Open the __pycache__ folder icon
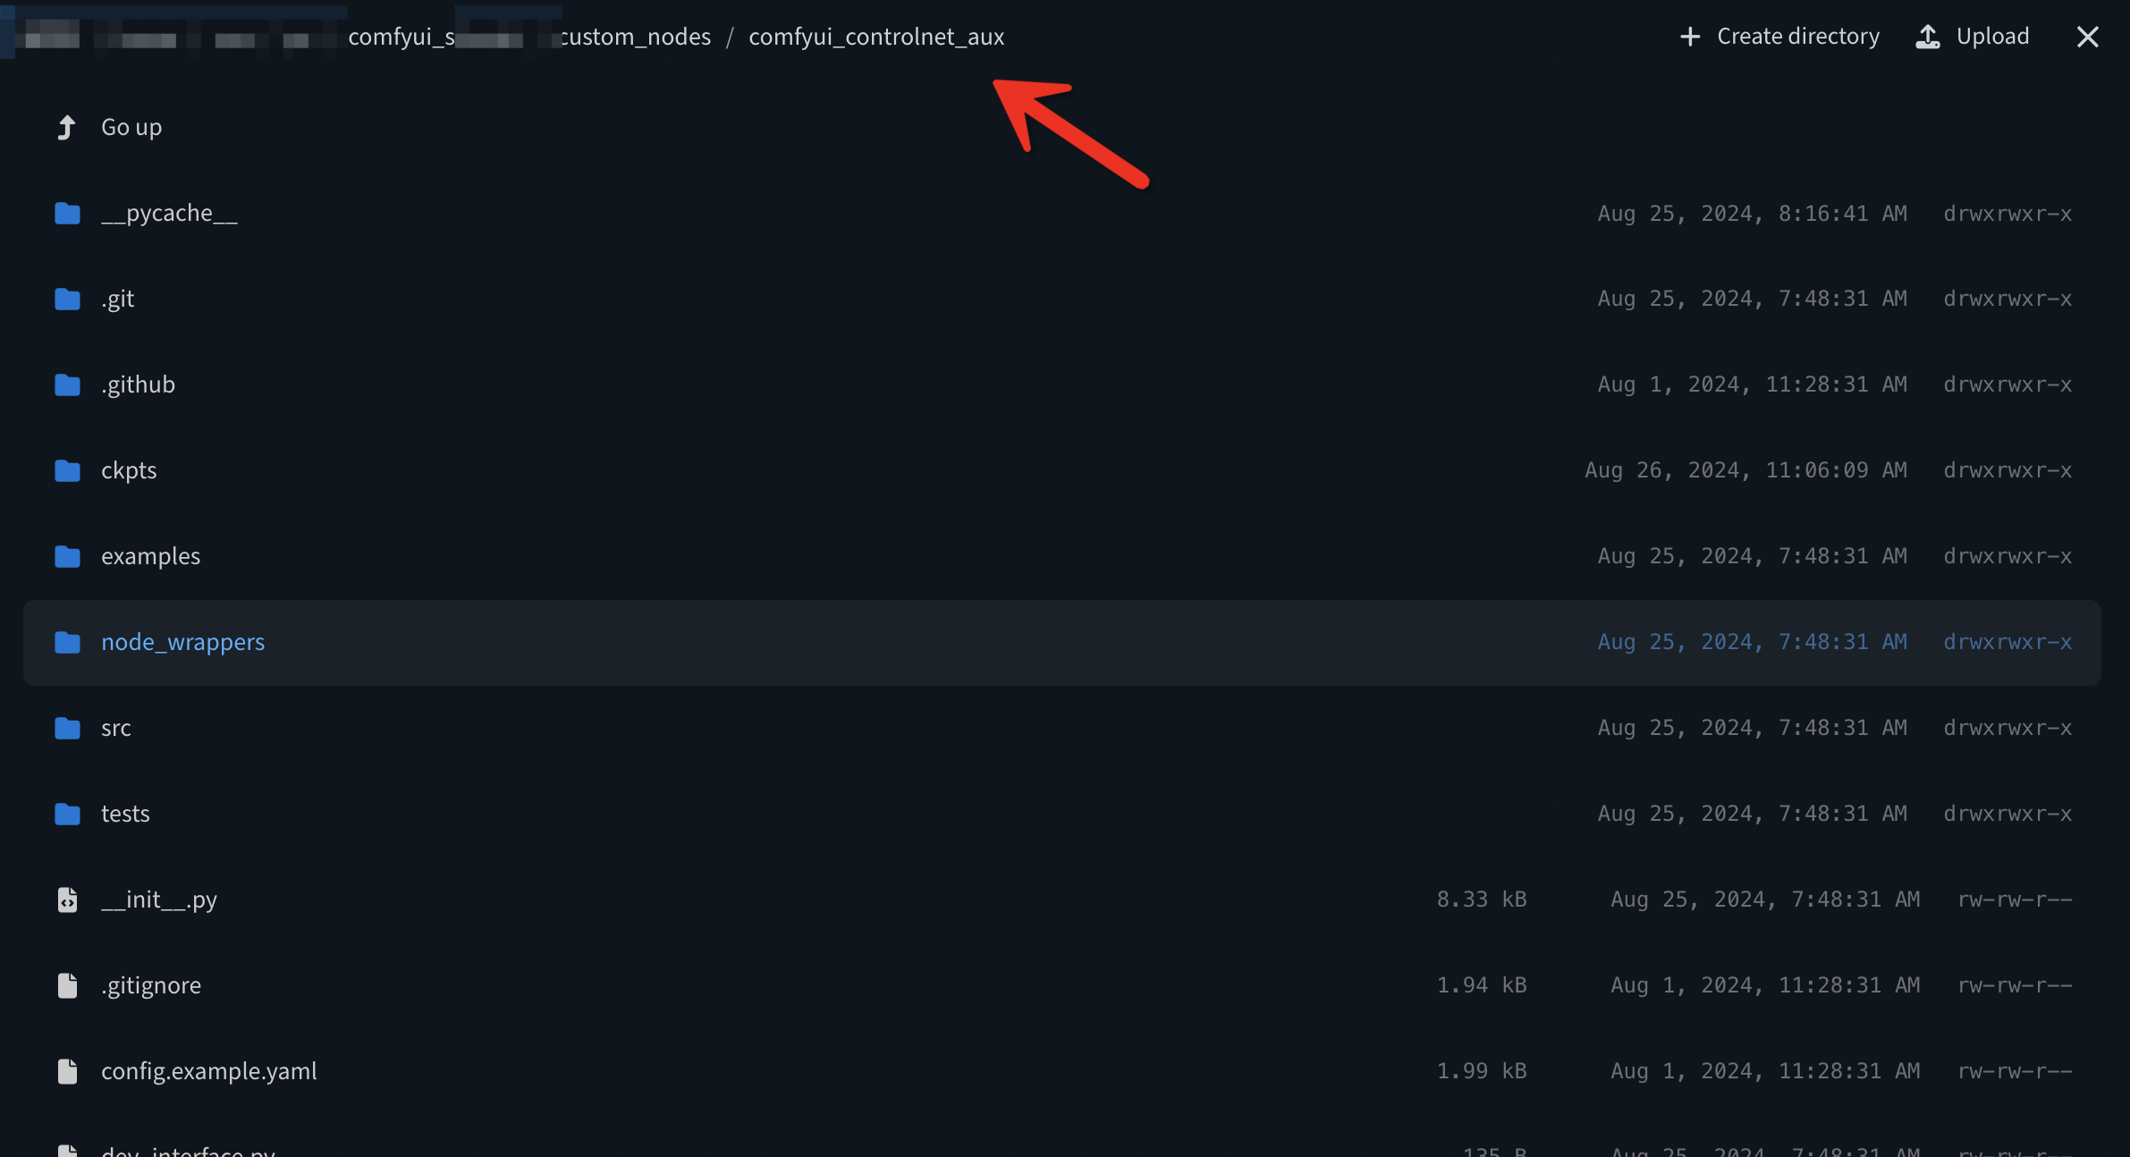The width and height of the screenshot is (2130, 1157). [67, 214]
